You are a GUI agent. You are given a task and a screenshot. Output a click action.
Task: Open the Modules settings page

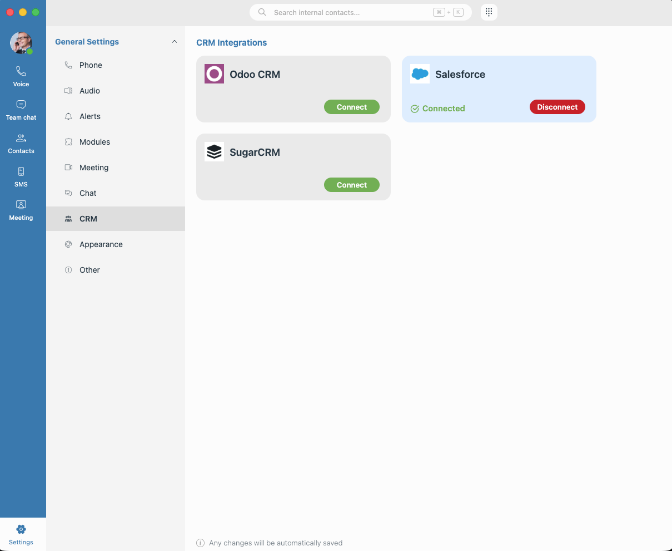click(96, 141)
